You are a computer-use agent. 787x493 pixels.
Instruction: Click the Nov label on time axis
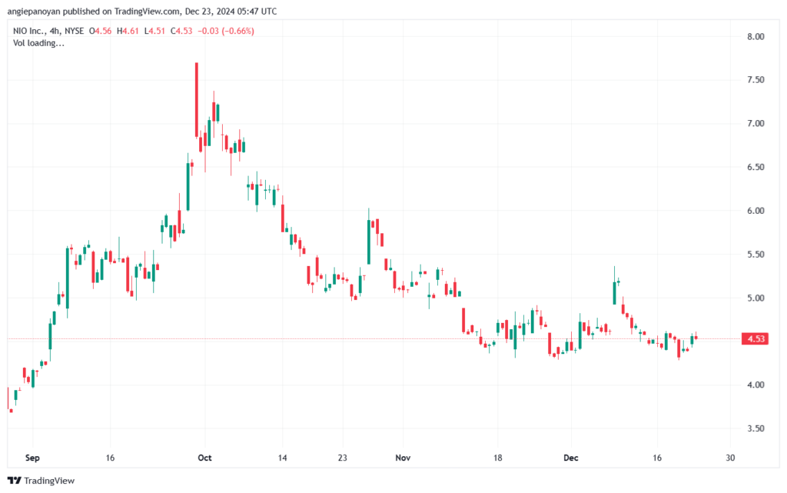point(403,458)
